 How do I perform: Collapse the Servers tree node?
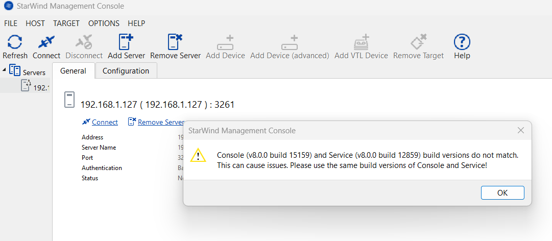(x=4, y=69)
